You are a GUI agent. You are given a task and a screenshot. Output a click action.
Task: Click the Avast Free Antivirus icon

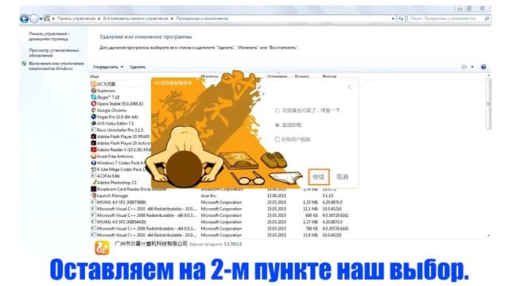click(x=94, y=157)
